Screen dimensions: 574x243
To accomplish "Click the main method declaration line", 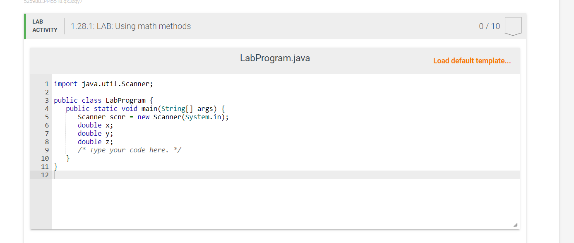I will (x=145, y=108).
